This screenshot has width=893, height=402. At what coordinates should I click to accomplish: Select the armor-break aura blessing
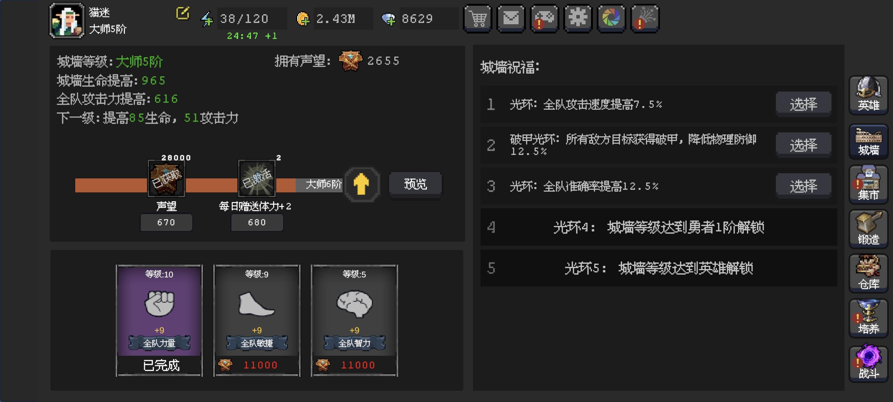803,145
